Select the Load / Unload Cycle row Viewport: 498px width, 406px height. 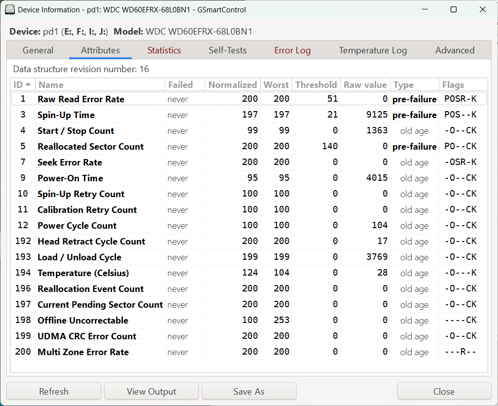(249, 257)
